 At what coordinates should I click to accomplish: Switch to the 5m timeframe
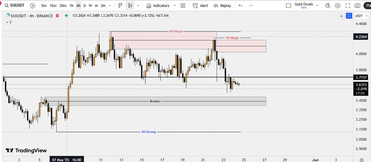pyautogui.click(x=44, y=6)
